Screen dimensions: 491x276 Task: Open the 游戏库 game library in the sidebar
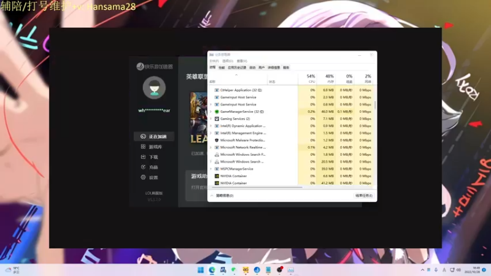click(x=152, y=147)
